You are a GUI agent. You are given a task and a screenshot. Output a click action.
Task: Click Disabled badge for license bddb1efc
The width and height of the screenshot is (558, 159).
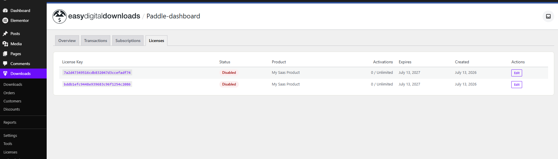[x=229, y=84]
